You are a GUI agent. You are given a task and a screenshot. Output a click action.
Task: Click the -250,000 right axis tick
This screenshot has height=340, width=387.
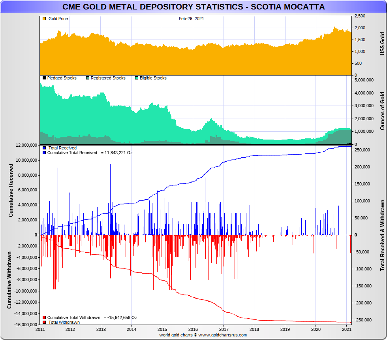pyautogui.click(x=363, y=320)
